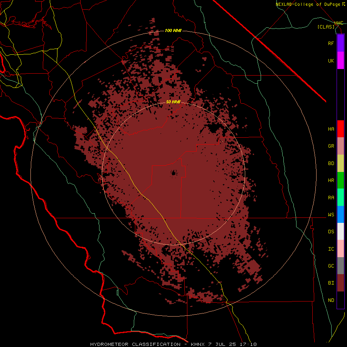The width and height of the screenshot is (347, 347).
Task: Click the 'GR' legend label
Action: point(331,146)
